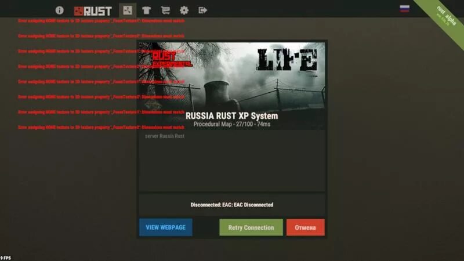Viewport: 464px width, 261px height.
Task: Open the shopping cart store icon
Action: coord(165,10)
